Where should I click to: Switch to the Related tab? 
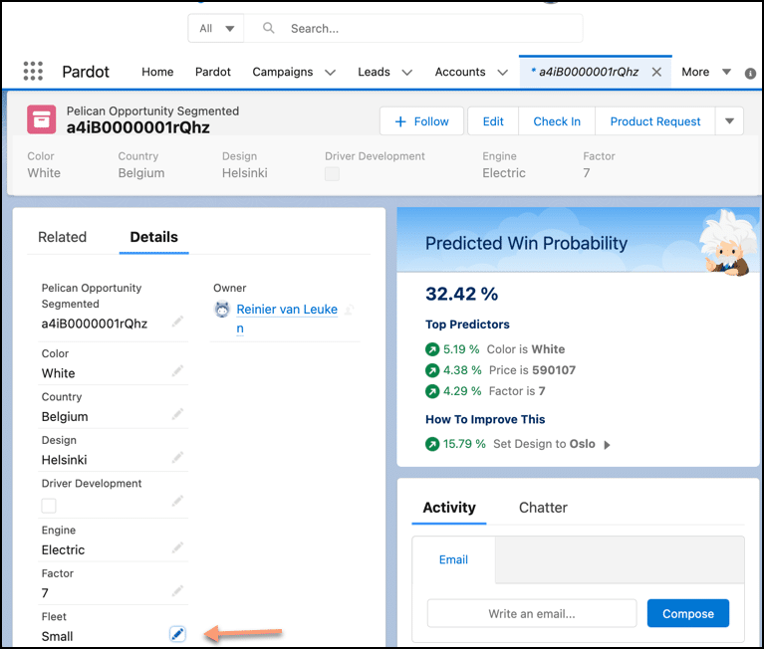62,237
